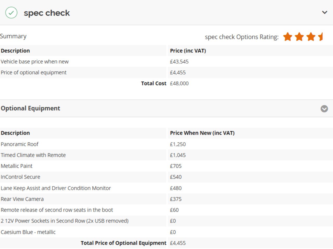The width and height of the screenshot is (333, 249).
Task: Collapse the spec check section chevron
Action: pos(324,12)
